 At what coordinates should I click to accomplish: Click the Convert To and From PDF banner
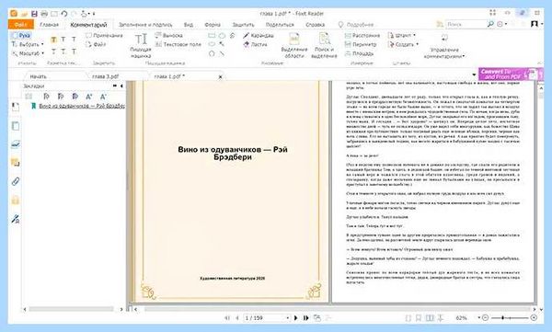point(511,74)
